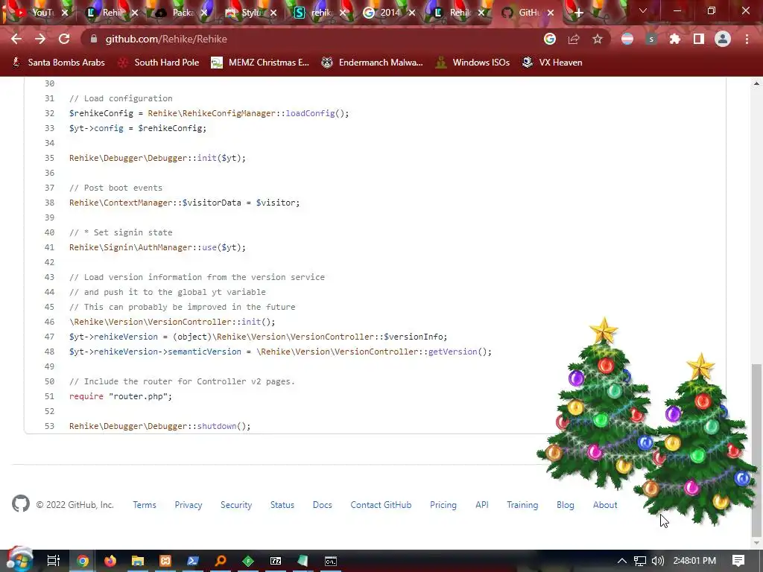Viewport: 763px width, 572px height.
Task: Toggle the browser side panel
Action: pos(699,39)
